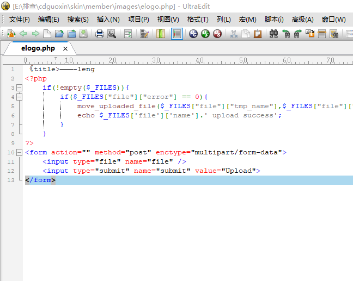Click the New file blank page icon
This screenshot has width=353, height=281.
pos(47,34)
